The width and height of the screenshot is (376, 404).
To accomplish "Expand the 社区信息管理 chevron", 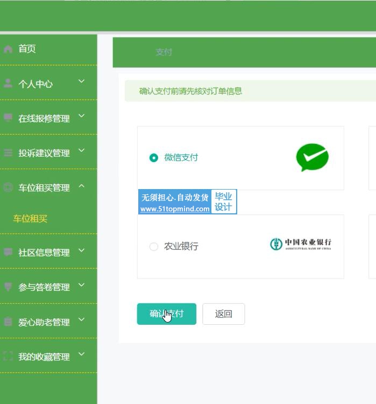I will (x=81, y=250).
